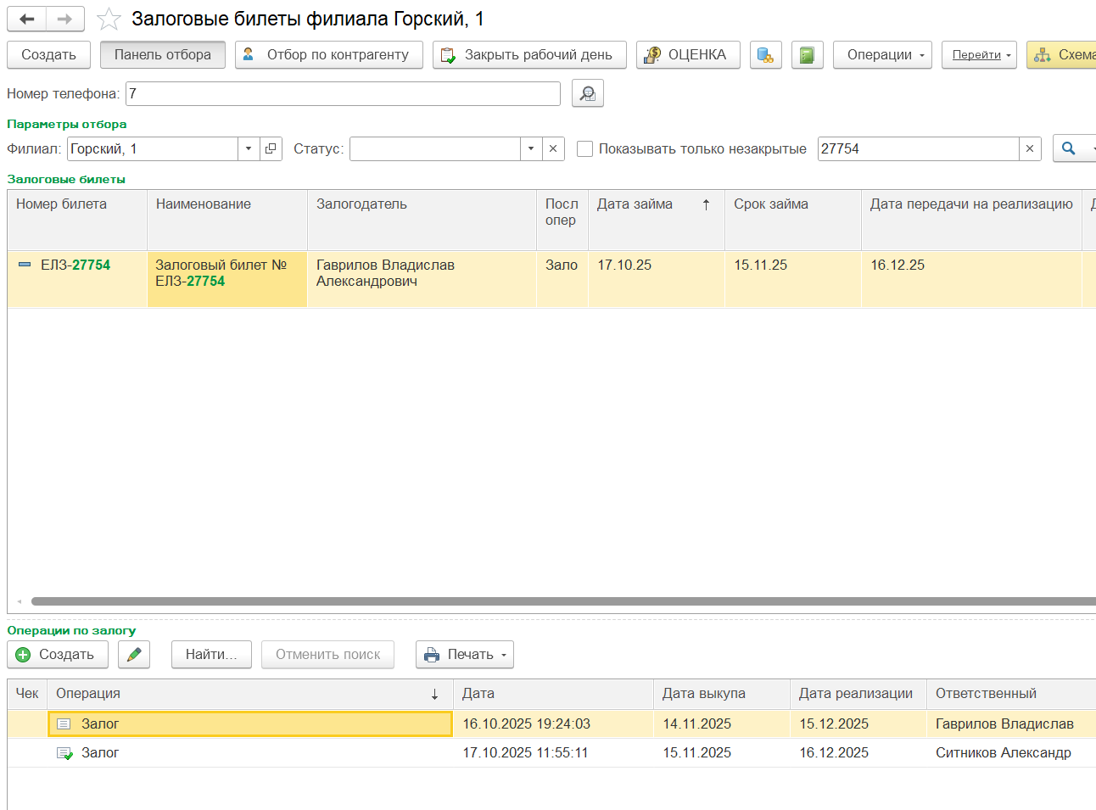
Task: Click the back navigation arrow
Action: 27,19
